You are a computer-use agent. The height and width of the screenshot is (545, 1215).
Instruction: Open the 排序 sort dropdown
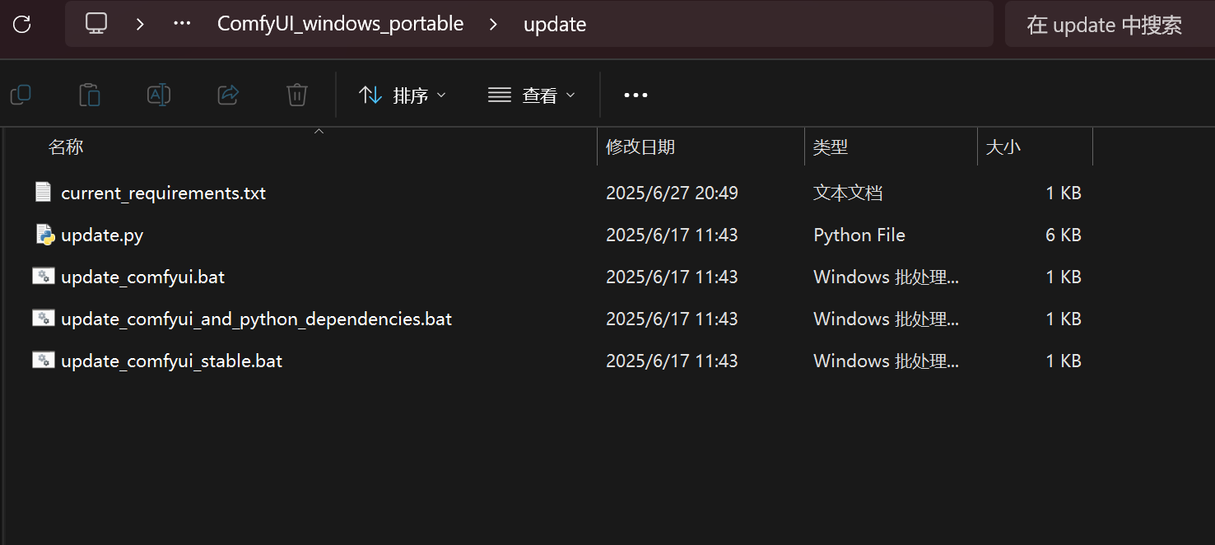(x=403, y=95)
